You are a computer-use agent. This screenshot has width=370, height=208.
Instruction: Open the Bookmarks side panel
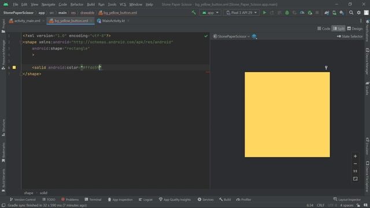(3, 152)
